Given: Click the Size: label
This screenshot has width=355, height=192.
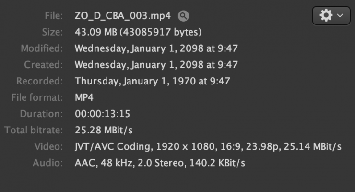Looking at the screenshot, I should pos(52,33).
